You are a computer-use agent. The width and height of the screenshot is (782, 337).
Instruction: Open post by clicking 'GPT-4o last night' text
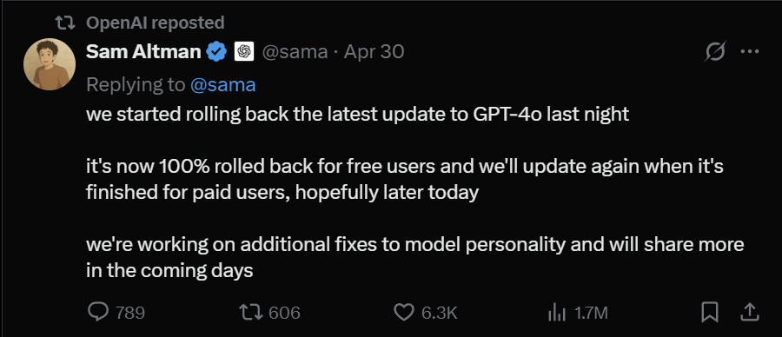click(x=550, y=115)
